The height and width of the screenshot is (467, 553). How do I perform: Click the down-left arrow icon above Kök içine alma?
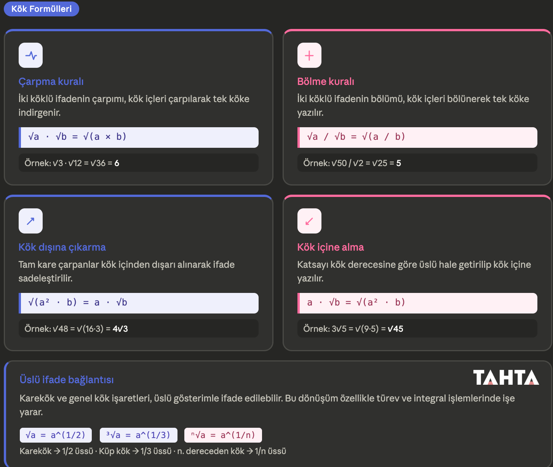(x=309, y=221)
